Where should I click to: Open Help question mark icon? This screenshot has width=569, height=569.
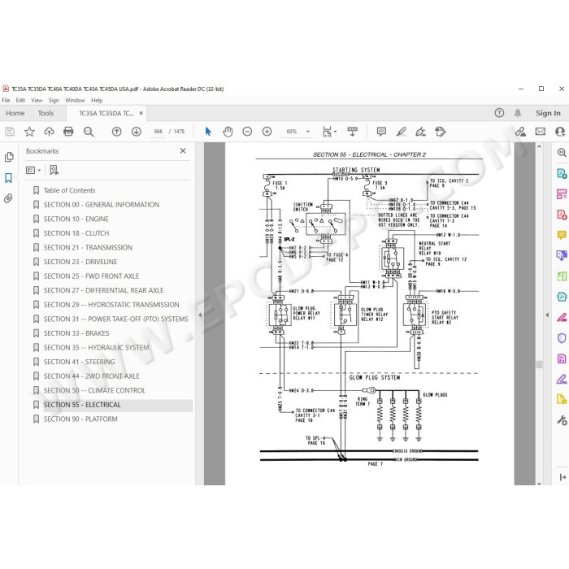click(x=499, y=113)
